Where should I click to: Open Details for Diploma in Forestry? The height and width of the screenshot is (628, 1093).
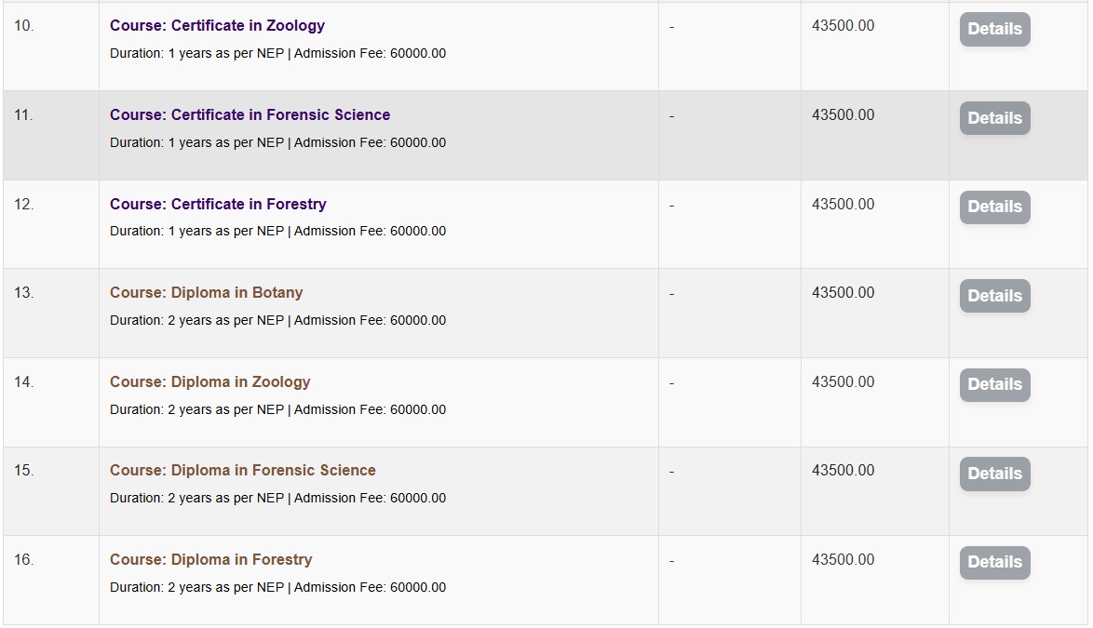click(x=994, y=563)
